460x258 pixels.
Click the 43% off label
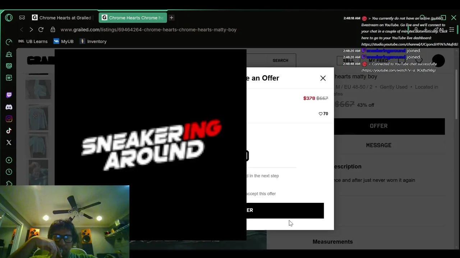coord(365,105)
